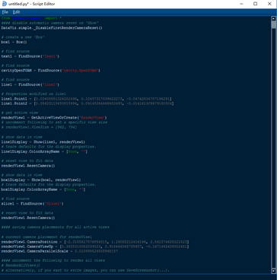Click the GetActiveViewOrCreate('RenderView') line
The width and height of the screenshot is (277, 280).
click(54, 118)
